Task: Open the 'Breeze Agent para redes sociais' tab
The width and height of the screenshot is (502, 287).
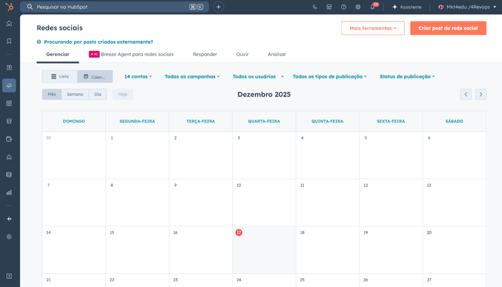Action: 131,54
